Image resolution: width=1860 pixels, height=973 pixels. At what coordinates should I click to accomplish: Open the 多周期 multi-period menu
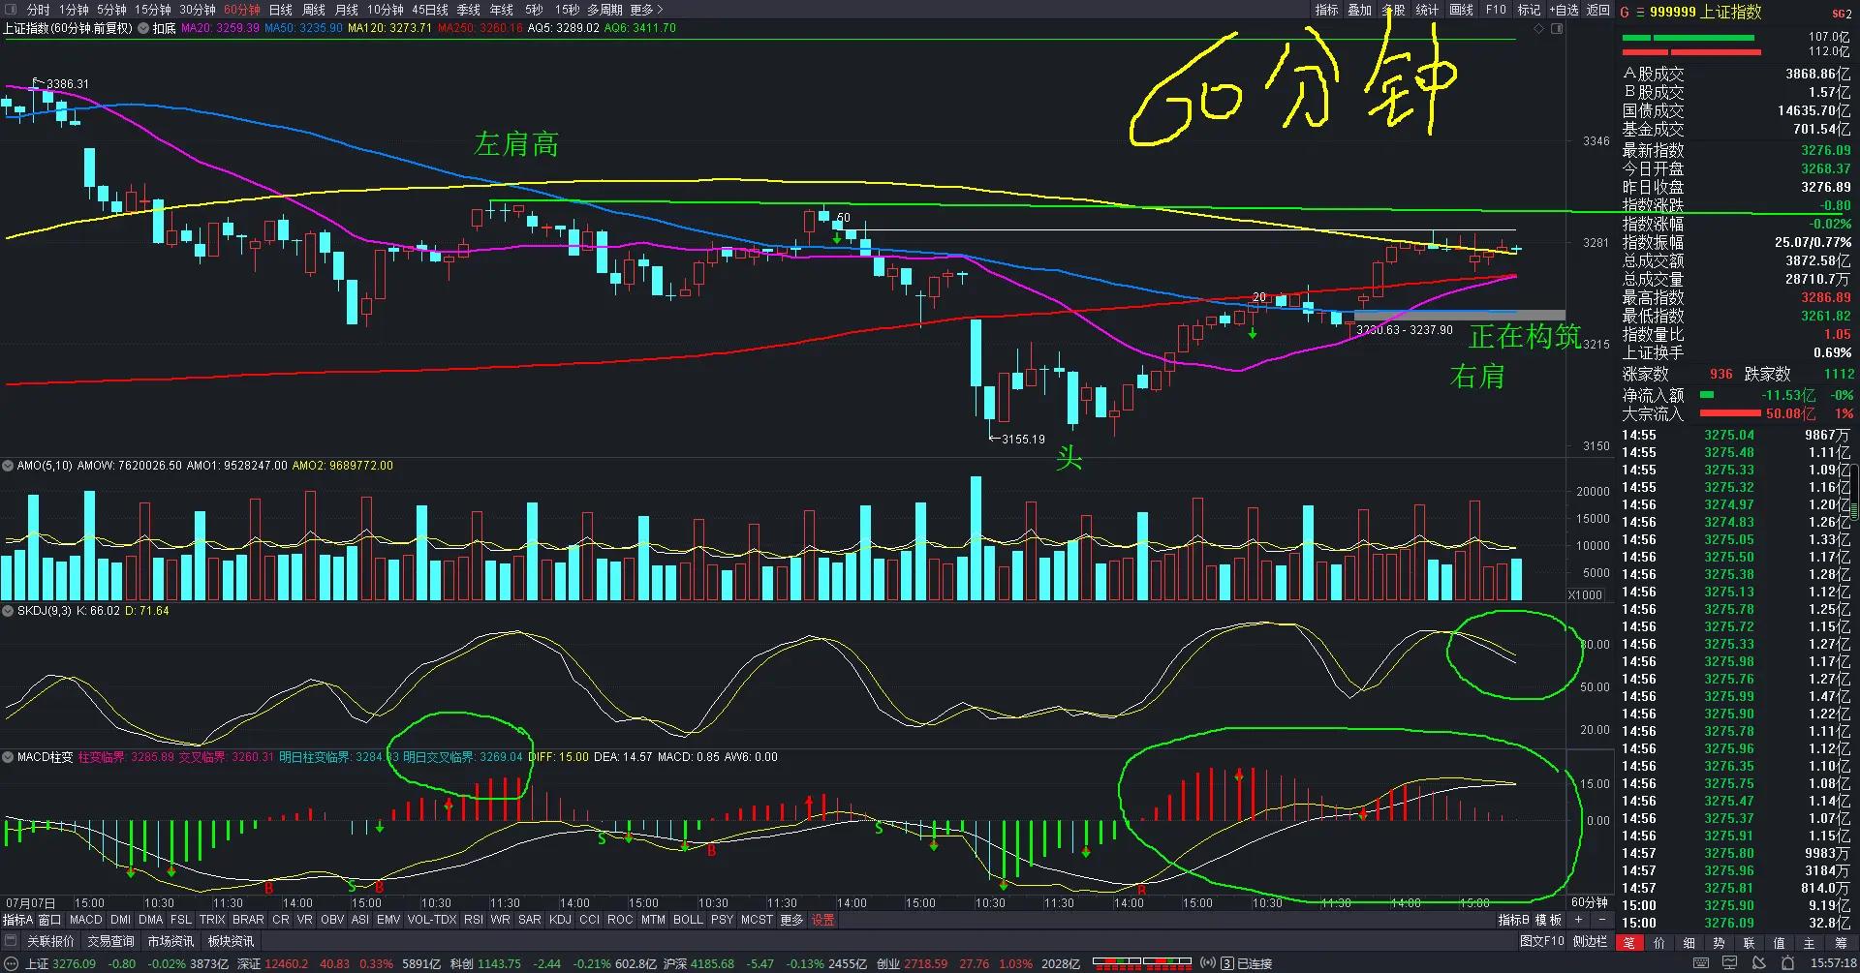pos(604,10)
